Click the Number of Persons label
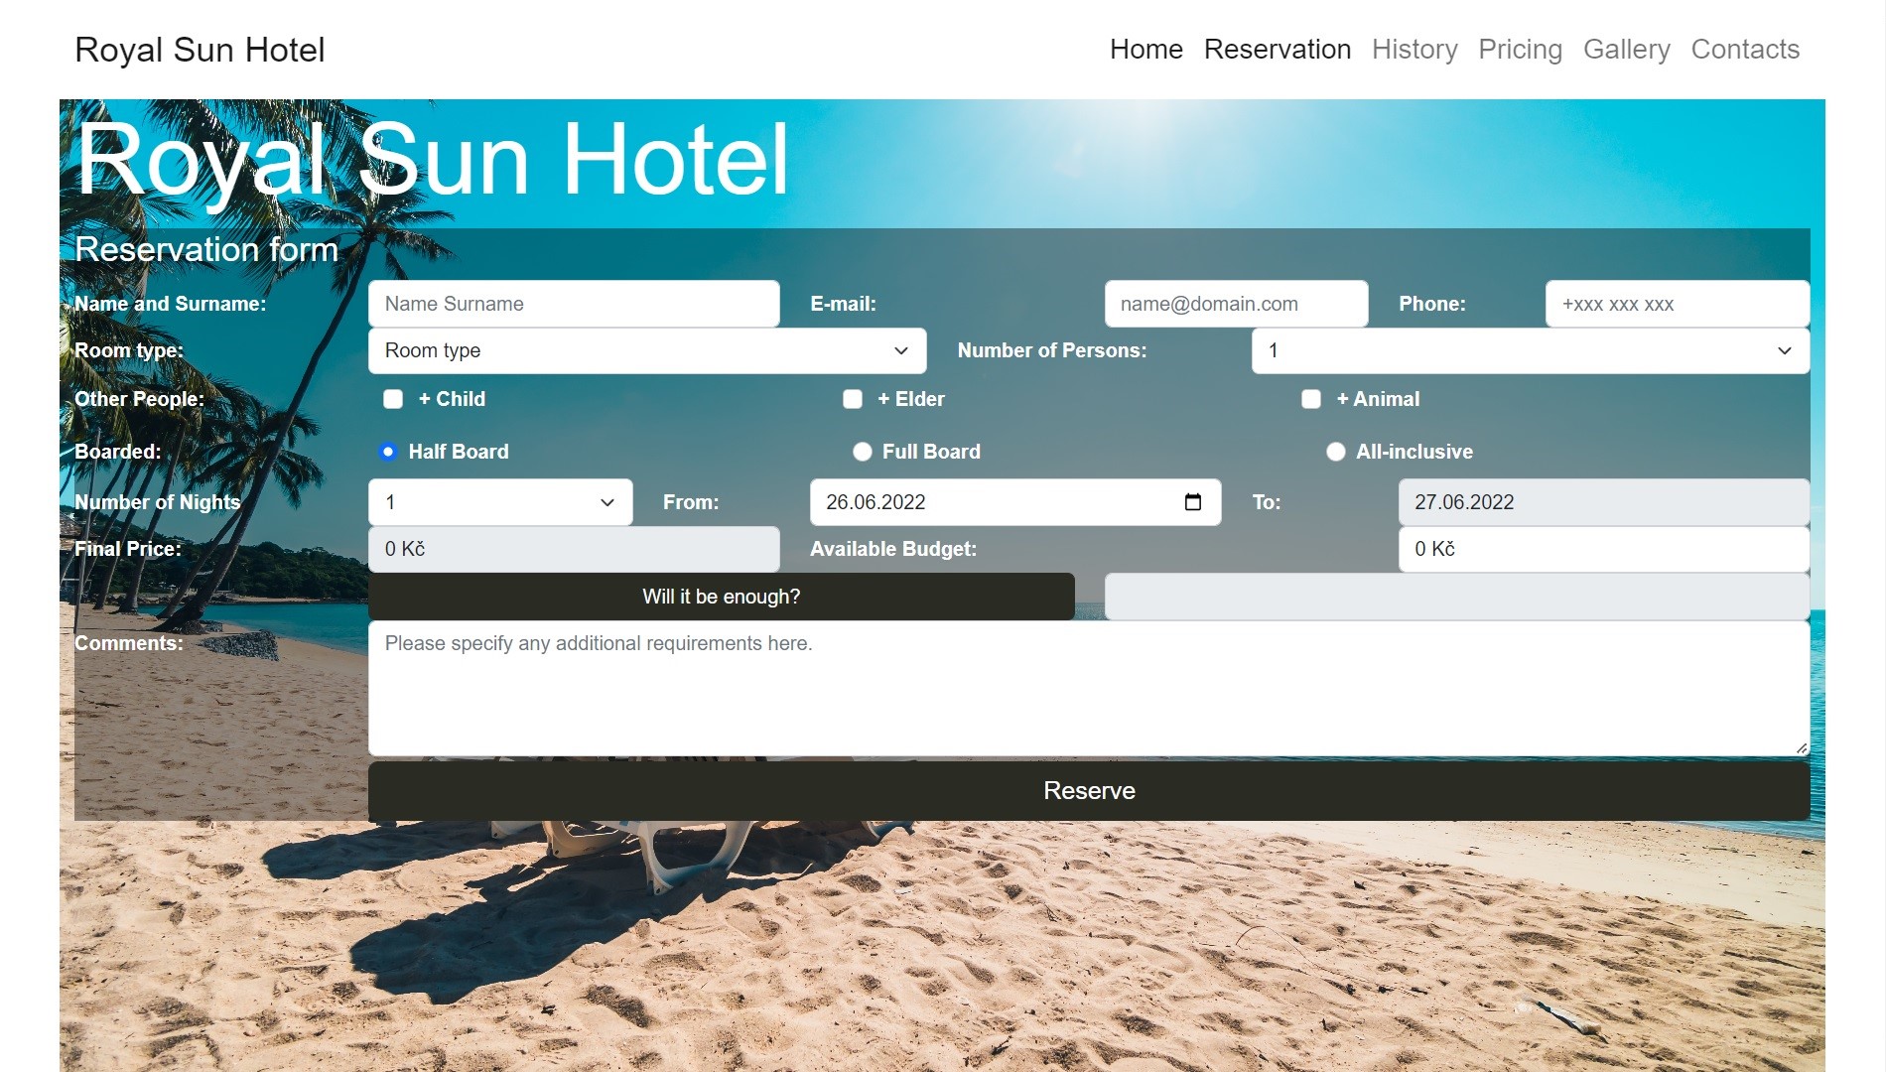The height and width of the screenshot is (1072, 1886). 1052,350
